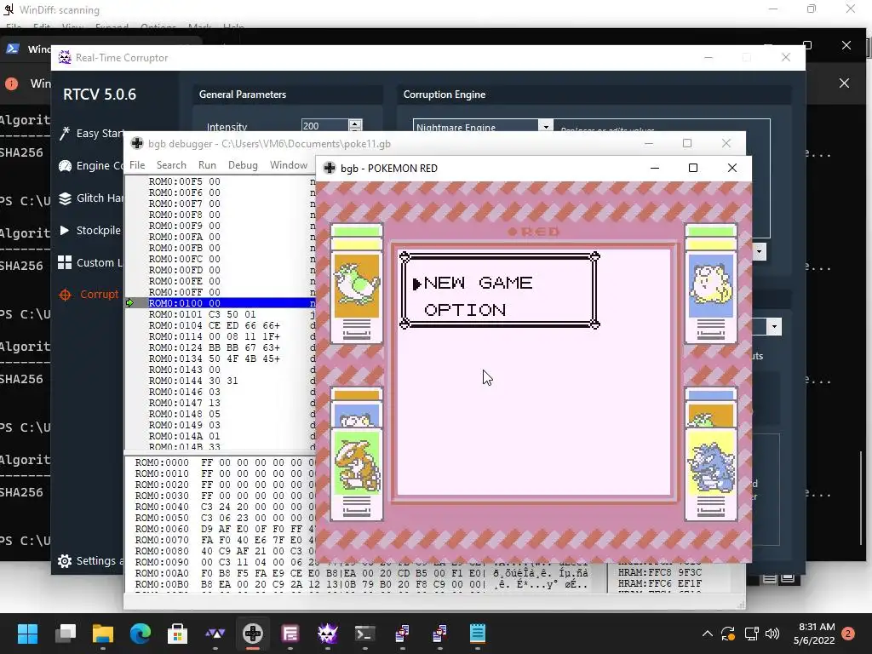Viewport: 872px width, 654px height.
Task: Click ROM0:0040 hex dump row
Action: click(x=221, y=507)
